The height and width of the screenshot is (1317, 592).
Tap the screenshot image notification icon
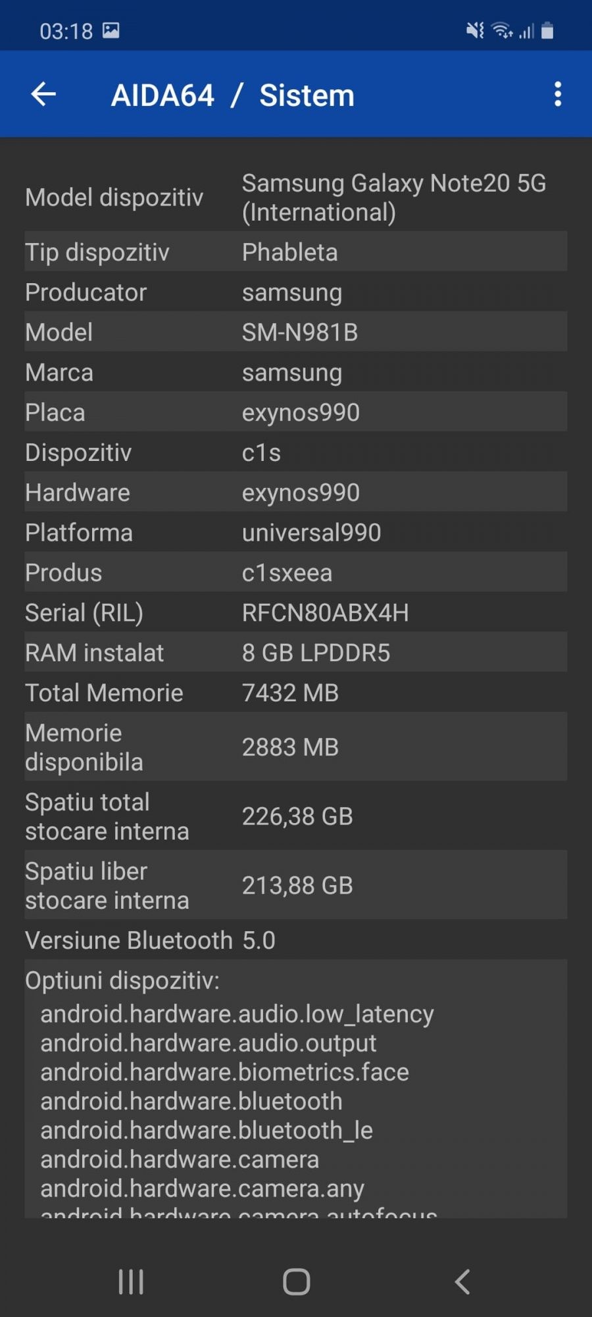point(111,30)
